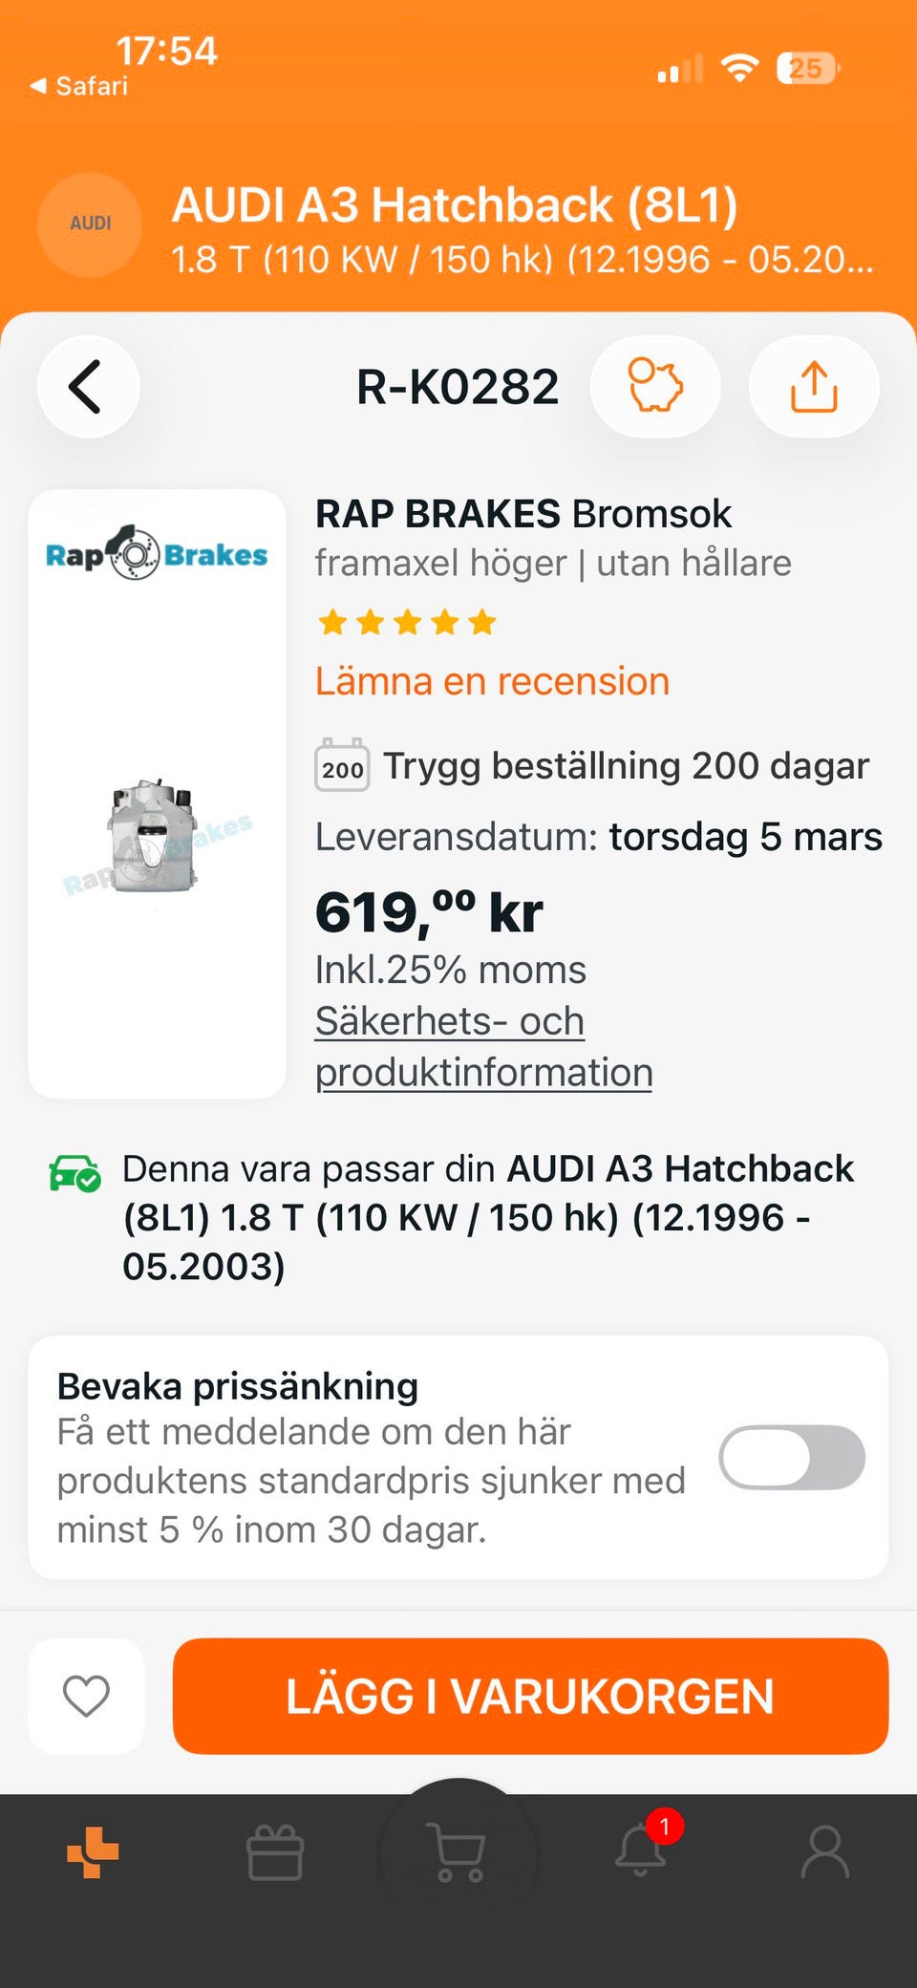Tap the AUDI brand logo circle
This screenshot has height=1988, width=917.
coord(90,224)
